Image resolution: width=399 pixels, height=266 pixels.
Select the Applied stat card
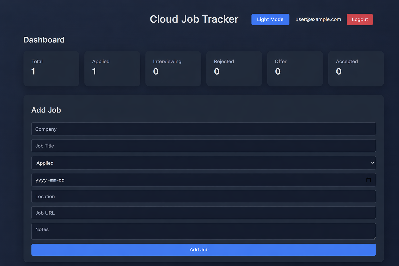[112, 69]
